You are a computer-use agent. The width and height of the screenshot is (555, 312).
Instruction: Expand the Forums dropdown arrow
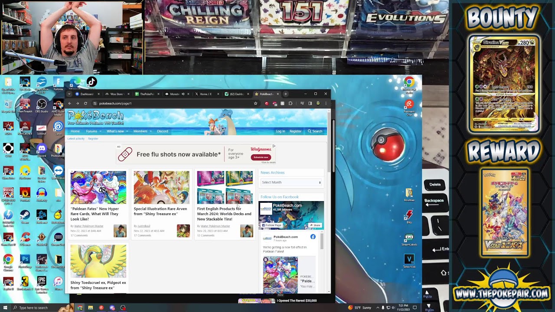pos(101,131)
